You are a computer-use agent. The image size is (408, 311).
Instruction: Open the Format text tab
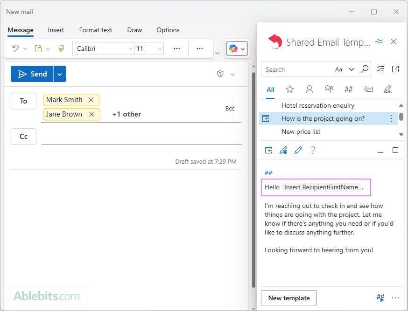coord(96,30)
